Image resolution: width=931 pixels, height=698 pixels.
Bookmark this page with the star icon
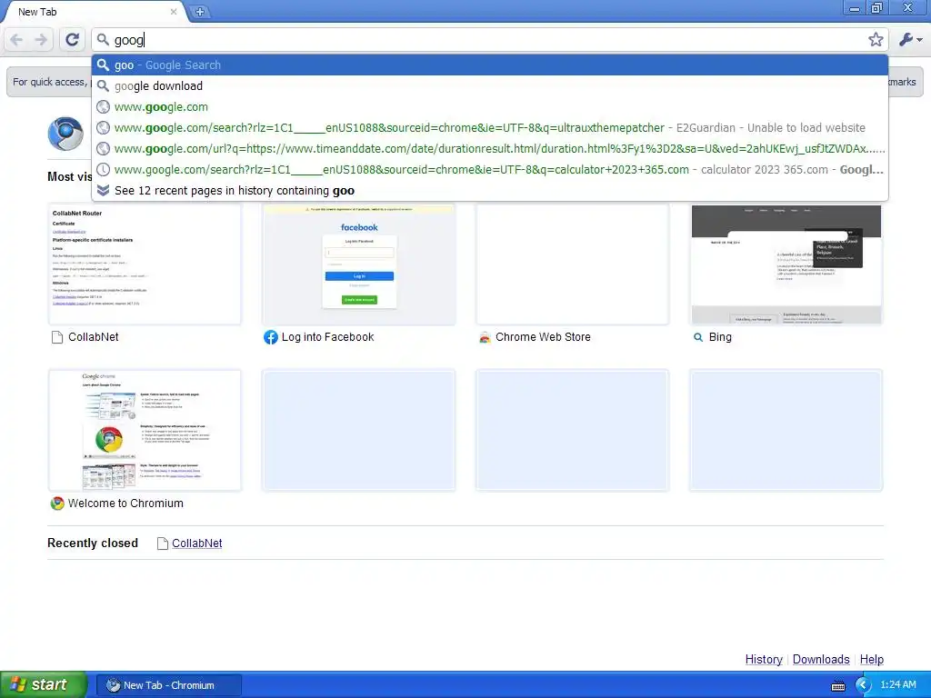pos(876,40)
